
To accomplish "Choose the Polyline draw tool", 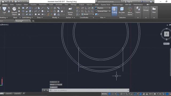I will 36,8.
